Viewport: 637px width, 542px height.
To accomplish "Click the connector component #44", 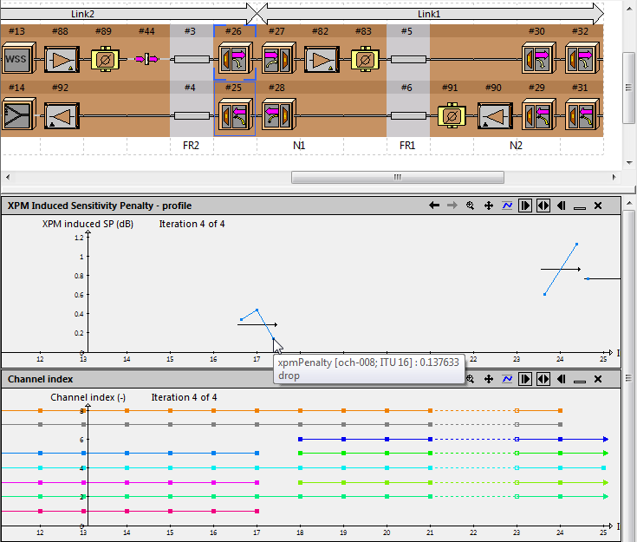I will (146, 59).
